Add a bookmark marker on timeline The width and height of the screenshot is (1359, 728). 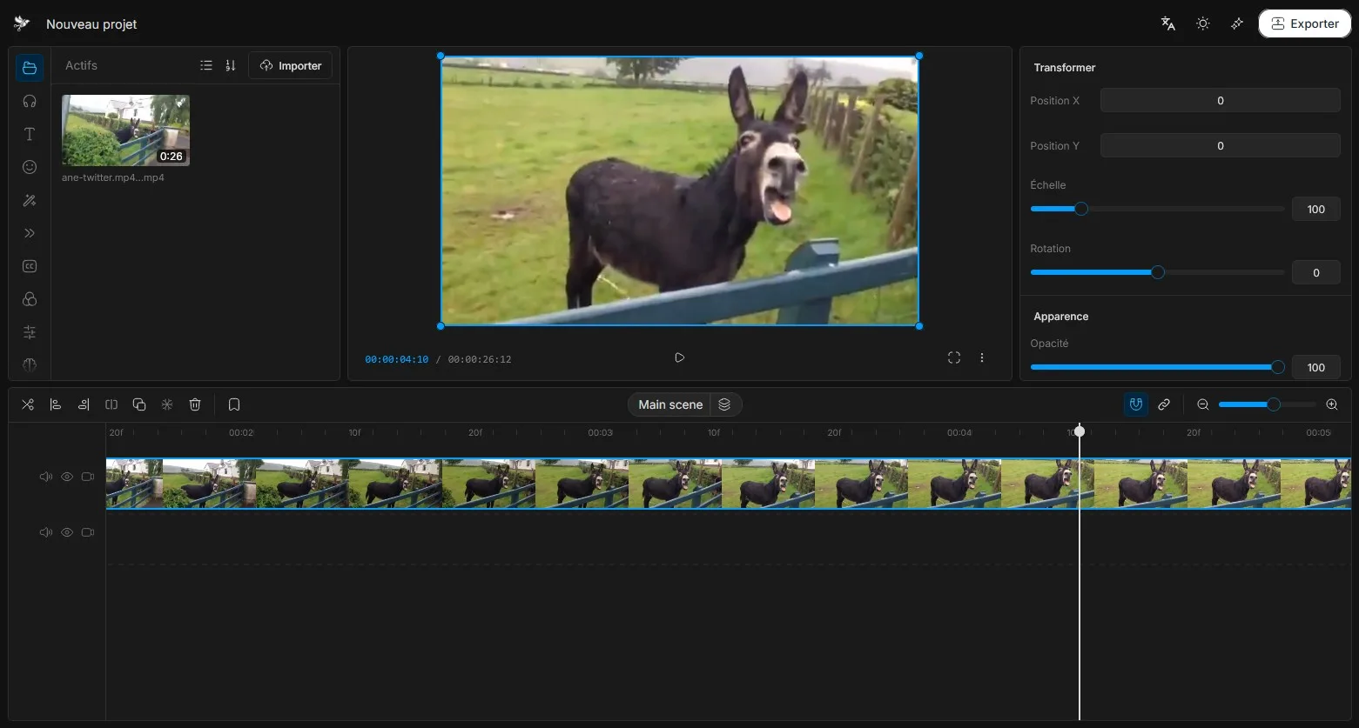click(234, 404)
